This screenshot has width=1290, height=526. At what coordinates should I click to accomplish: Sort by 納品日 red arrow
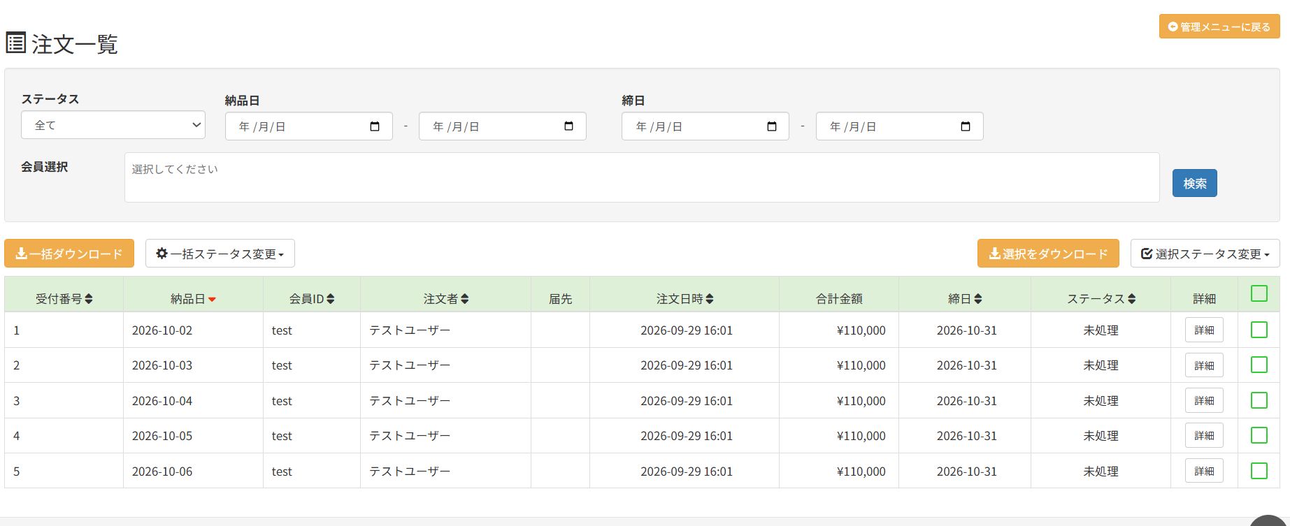click(212, 300)
